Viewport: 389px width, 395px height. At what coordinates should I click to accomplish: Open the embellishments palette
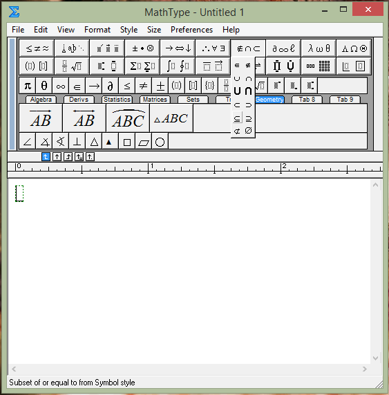(107, 48)
